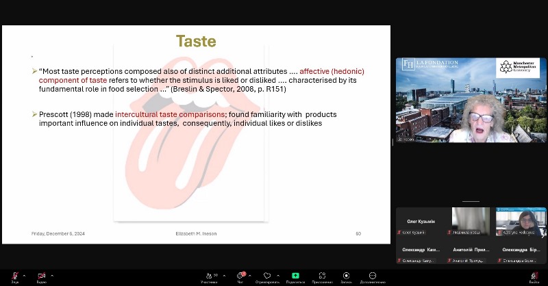Screen dimensions: 548x286
Task: Open the Приложения apps icon
Action: 322,275
